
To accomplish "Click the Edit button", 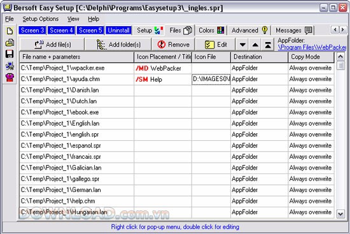I will [216, 45].
